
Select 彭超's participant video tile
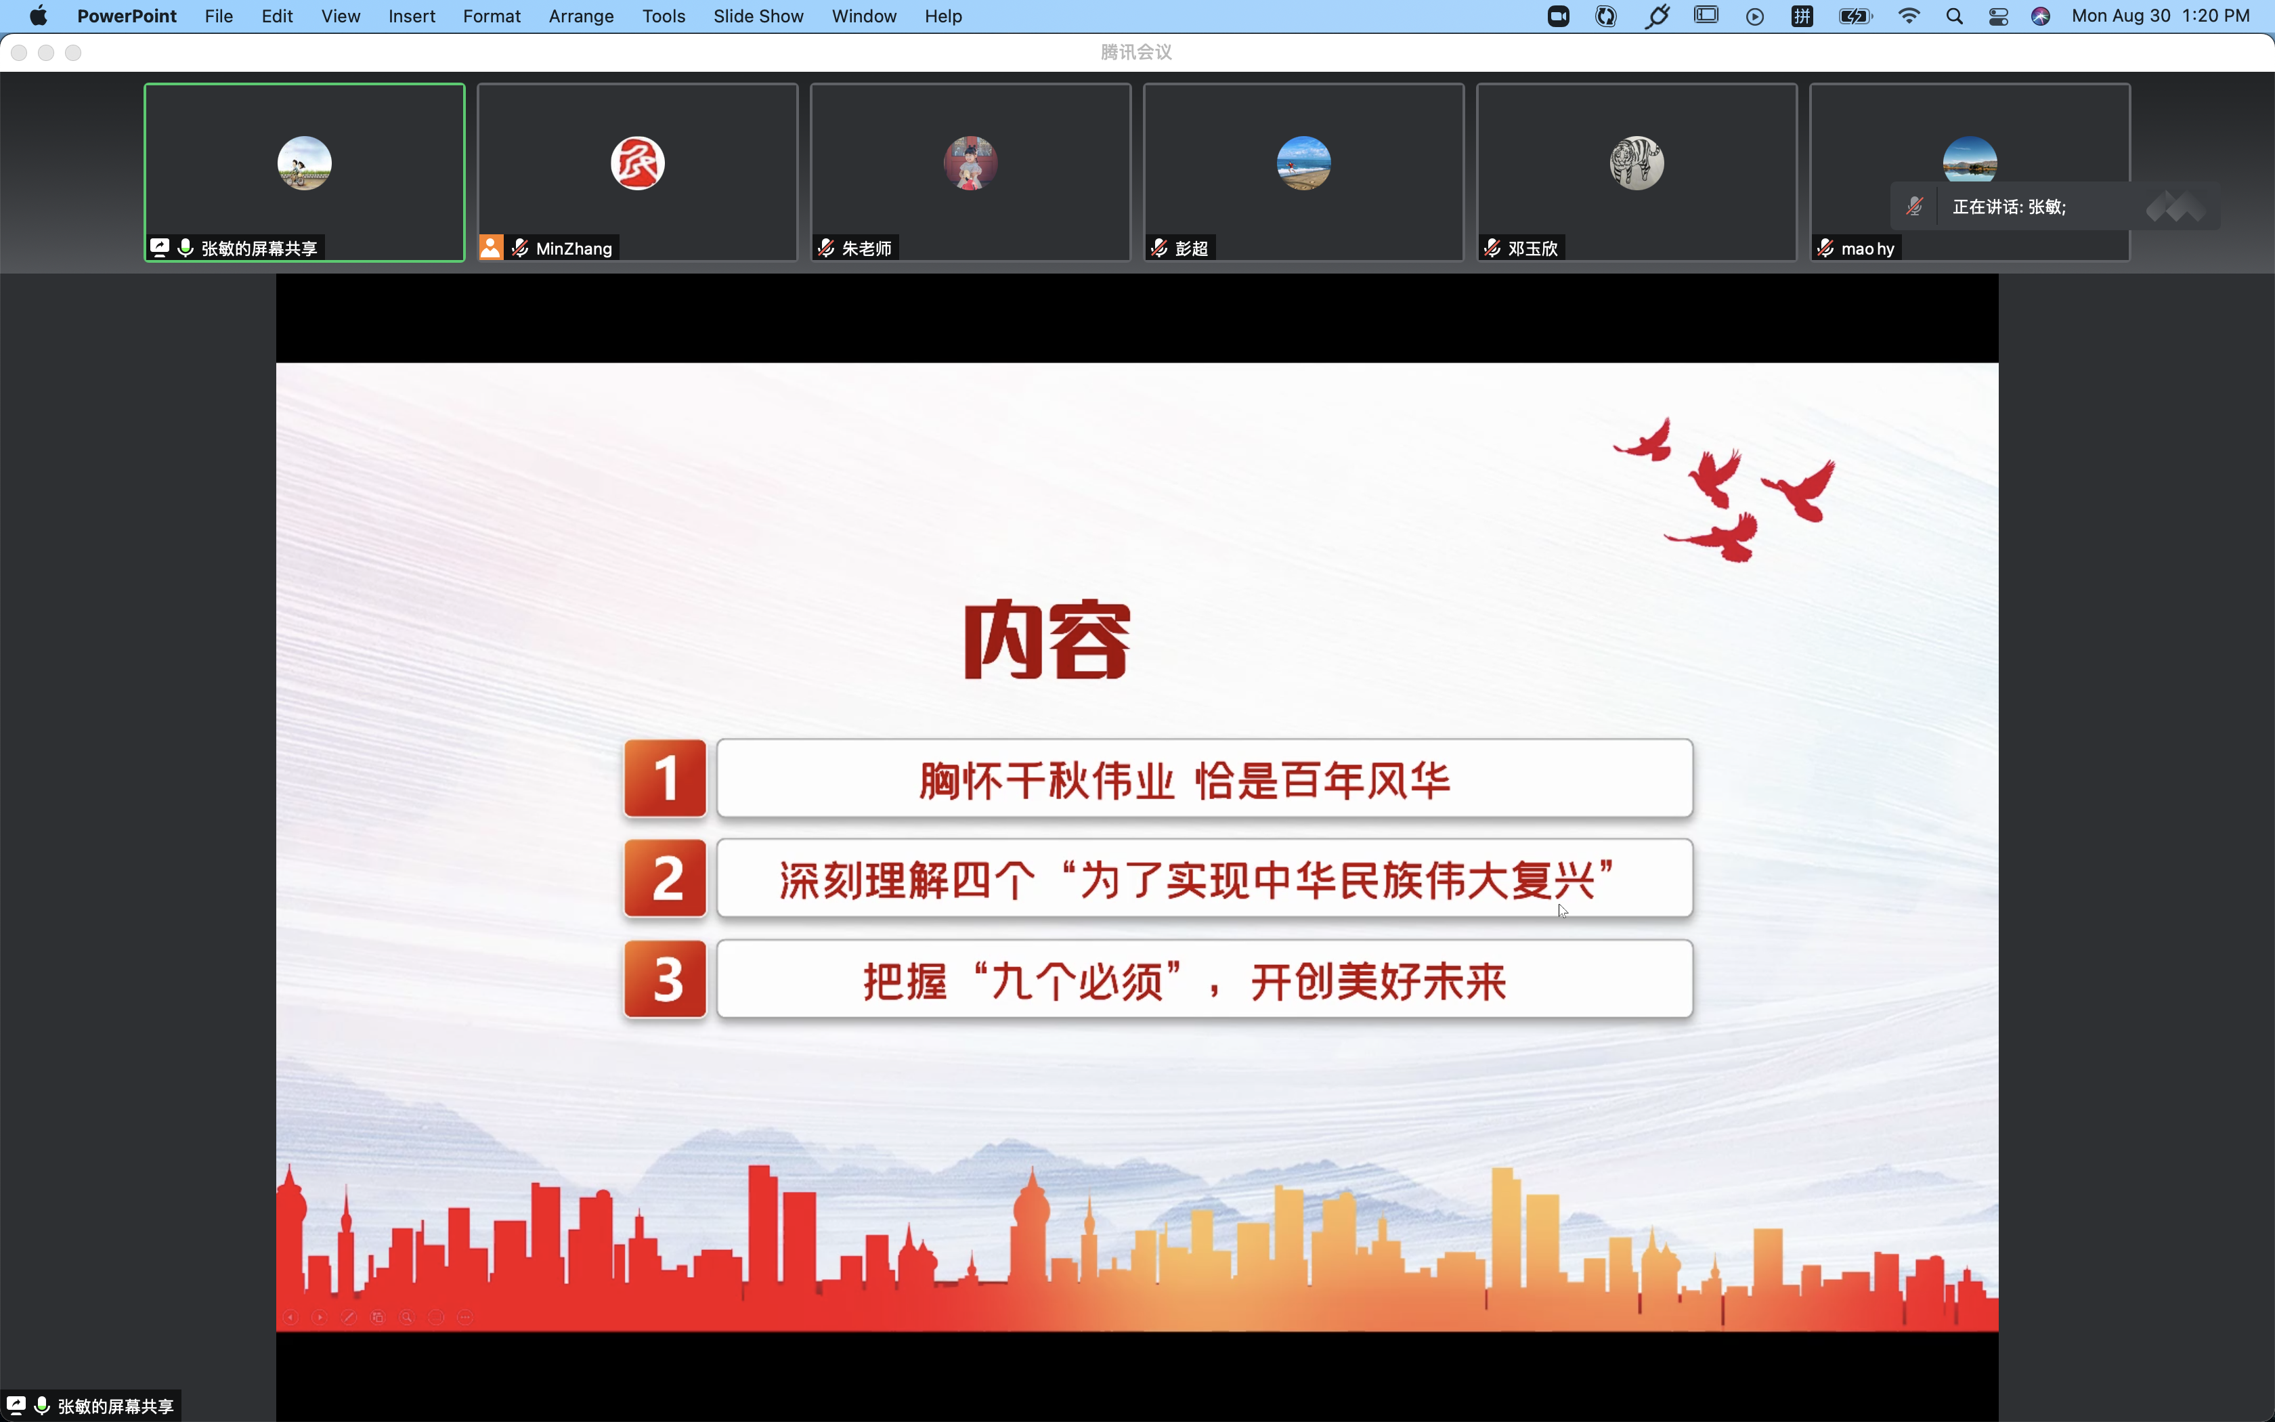coord(1303,171)
